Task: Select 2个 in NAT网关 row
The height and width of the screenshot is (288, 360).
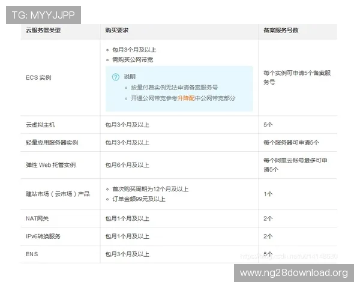Action: [268, 218]
